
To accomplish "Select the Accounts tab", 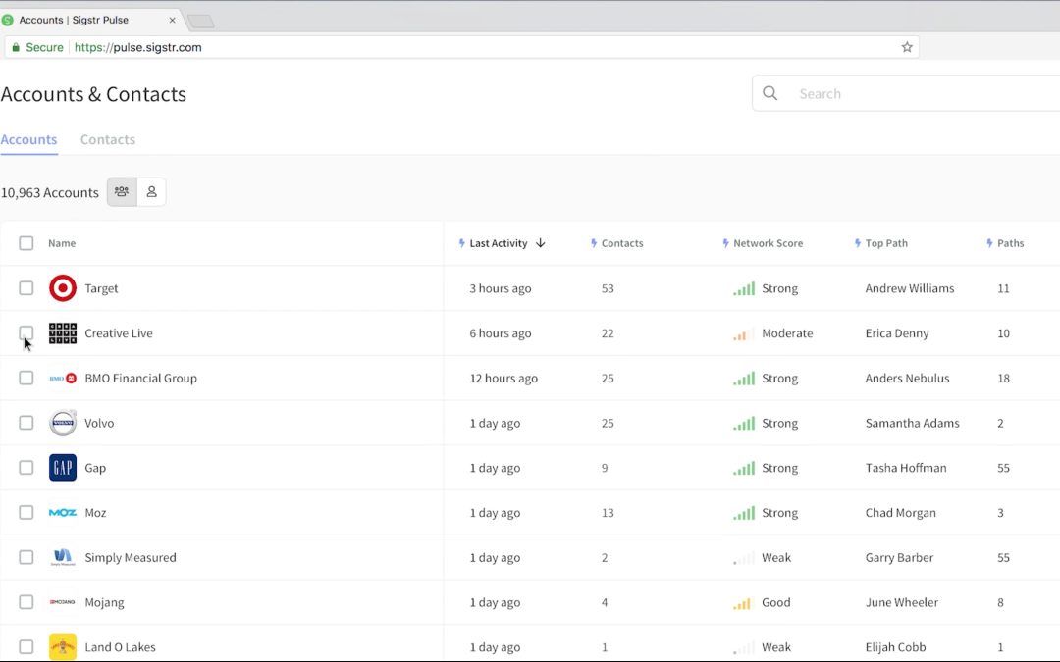I will coord(28,140).
